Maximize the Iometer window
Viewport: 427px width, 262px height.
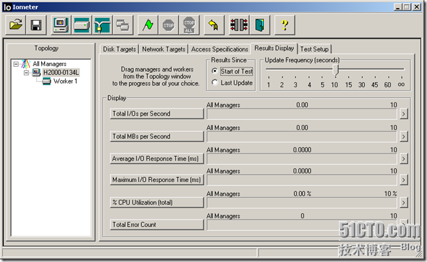click(406, 7)
